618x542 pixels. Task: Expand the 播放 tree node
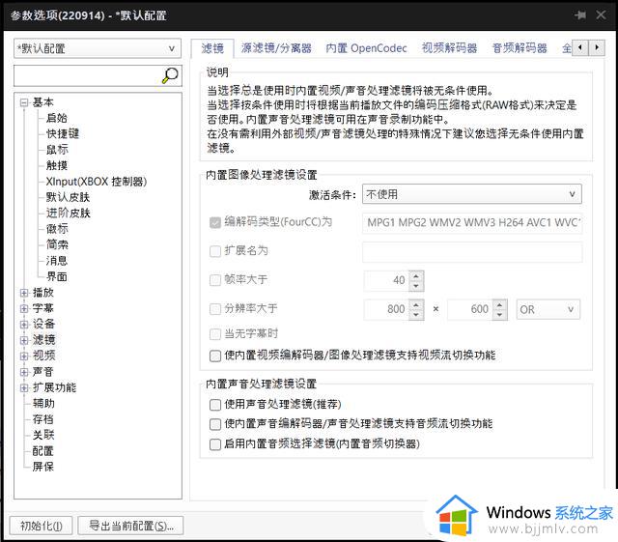pyautogui.click(x=24, y=293)
